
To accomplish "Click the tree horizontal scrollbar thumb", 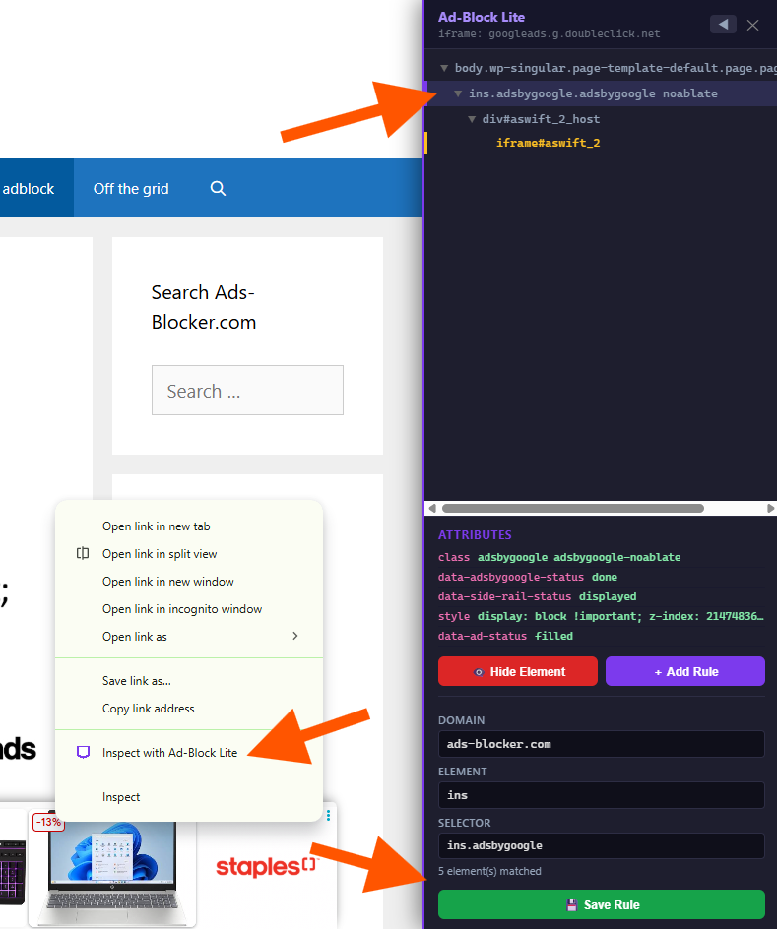I will (572, 509).
